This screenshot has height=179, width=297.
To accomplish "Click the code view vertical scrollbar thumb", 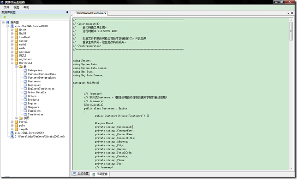I will click(x=291, y=31).
